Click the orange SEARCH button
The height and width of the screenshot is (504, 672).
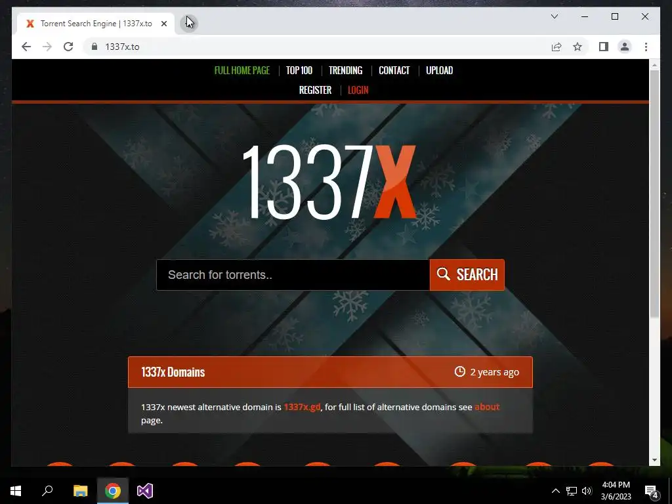click(x=467, y=275)
